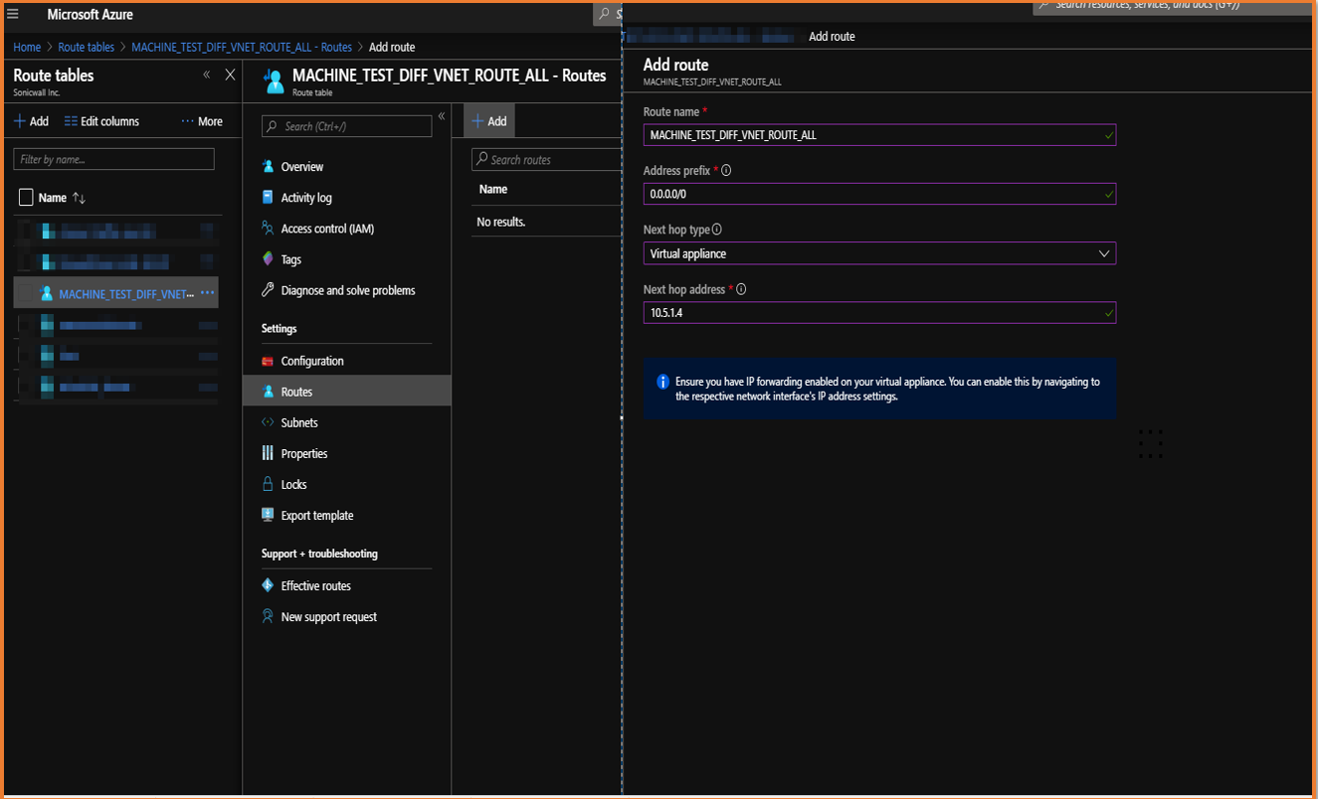Add a route with the Add button
Image resolution: width=1318 pixels, height=799 pixels.
pos(489,121)
